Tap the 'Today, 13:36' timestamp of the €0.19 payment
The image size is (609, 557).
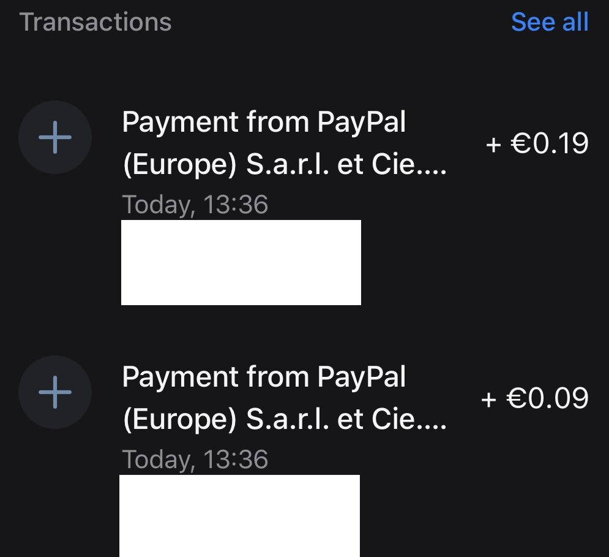pos(195,204)
